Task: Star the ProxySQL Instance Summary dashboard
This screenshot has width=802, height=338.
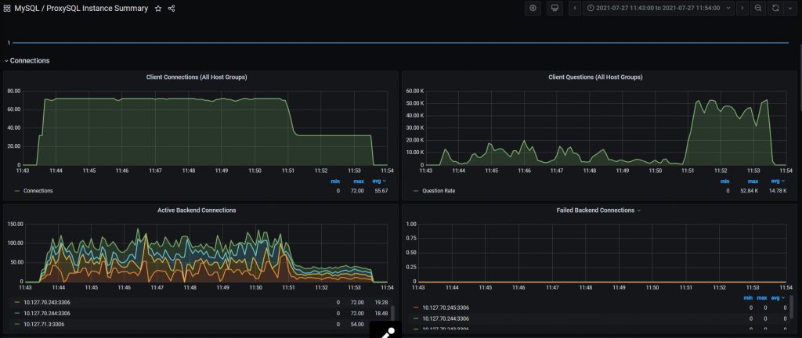Action: pyautogui.click(x=158, y=8)
